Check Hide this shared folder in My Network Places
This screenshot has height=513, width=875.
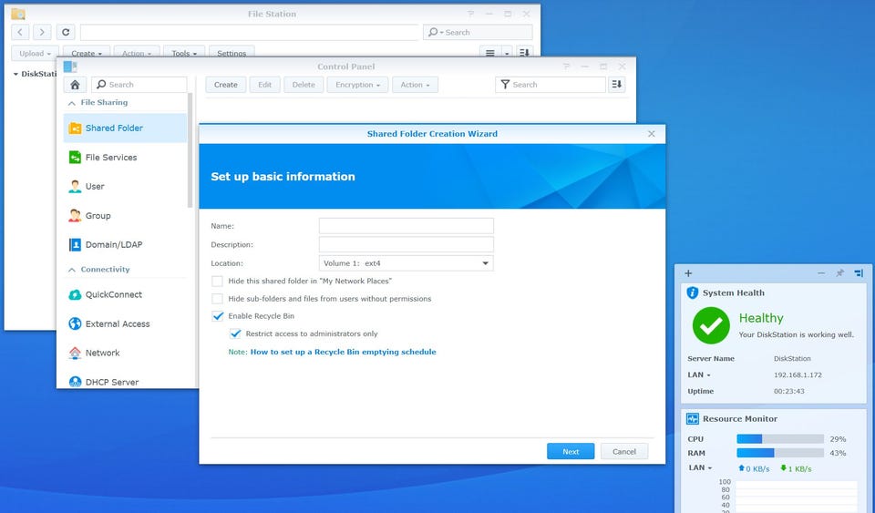click(217, 282)
